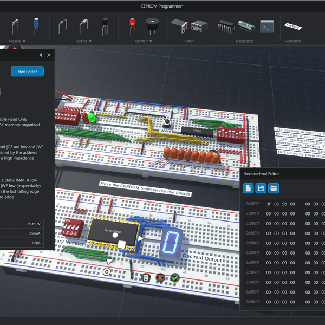Viewport: 325px width, 325px height.
Task: Toggle switch 3 on the Binary Number DIP switch
Action: click(73, 228)
